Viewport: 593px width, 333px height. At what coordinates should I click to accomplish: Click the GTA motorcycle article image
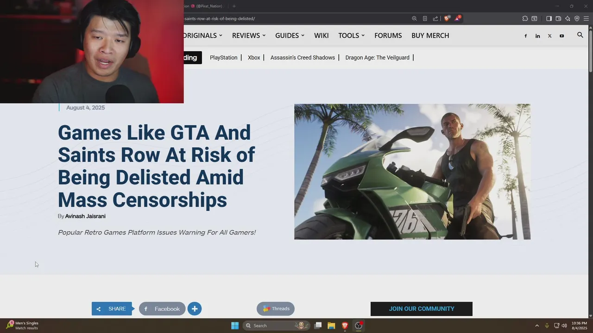coord(412,172)
